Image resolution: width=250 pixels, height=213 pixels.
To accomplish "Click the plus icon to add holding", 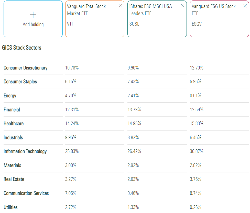I will click(33, 15).
